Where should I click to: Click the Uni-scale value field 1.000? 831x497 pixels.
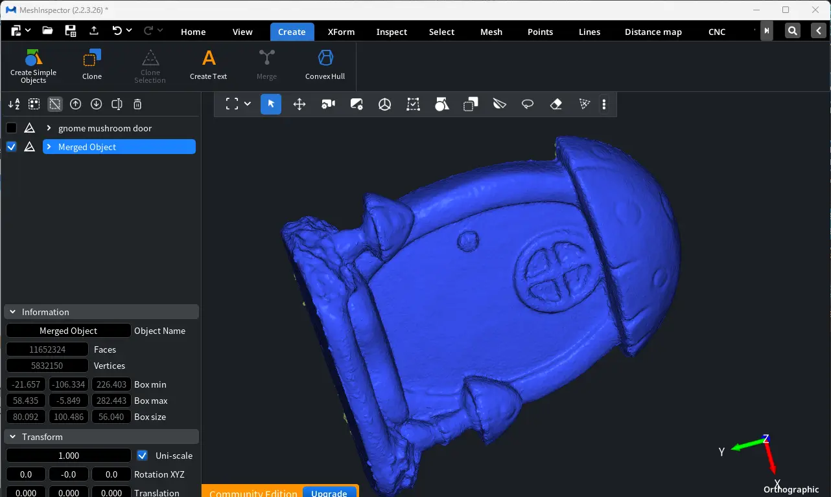coord(69,456)
